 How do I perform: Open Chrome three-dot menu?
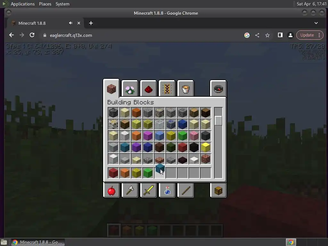click(x=319, y=35)
